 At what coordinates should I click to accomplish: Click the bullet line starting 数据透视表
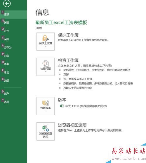[98, 83]
